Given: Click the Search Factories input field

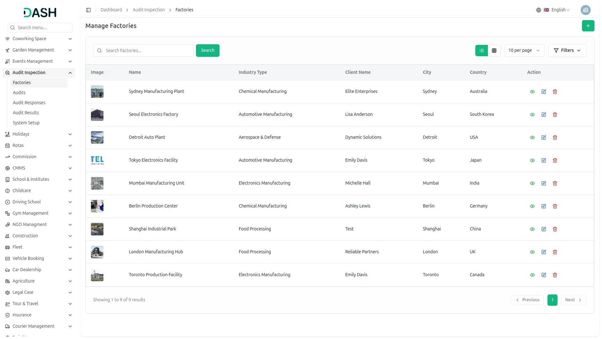Looking at the screenshot, I should [x=147, y=51].
